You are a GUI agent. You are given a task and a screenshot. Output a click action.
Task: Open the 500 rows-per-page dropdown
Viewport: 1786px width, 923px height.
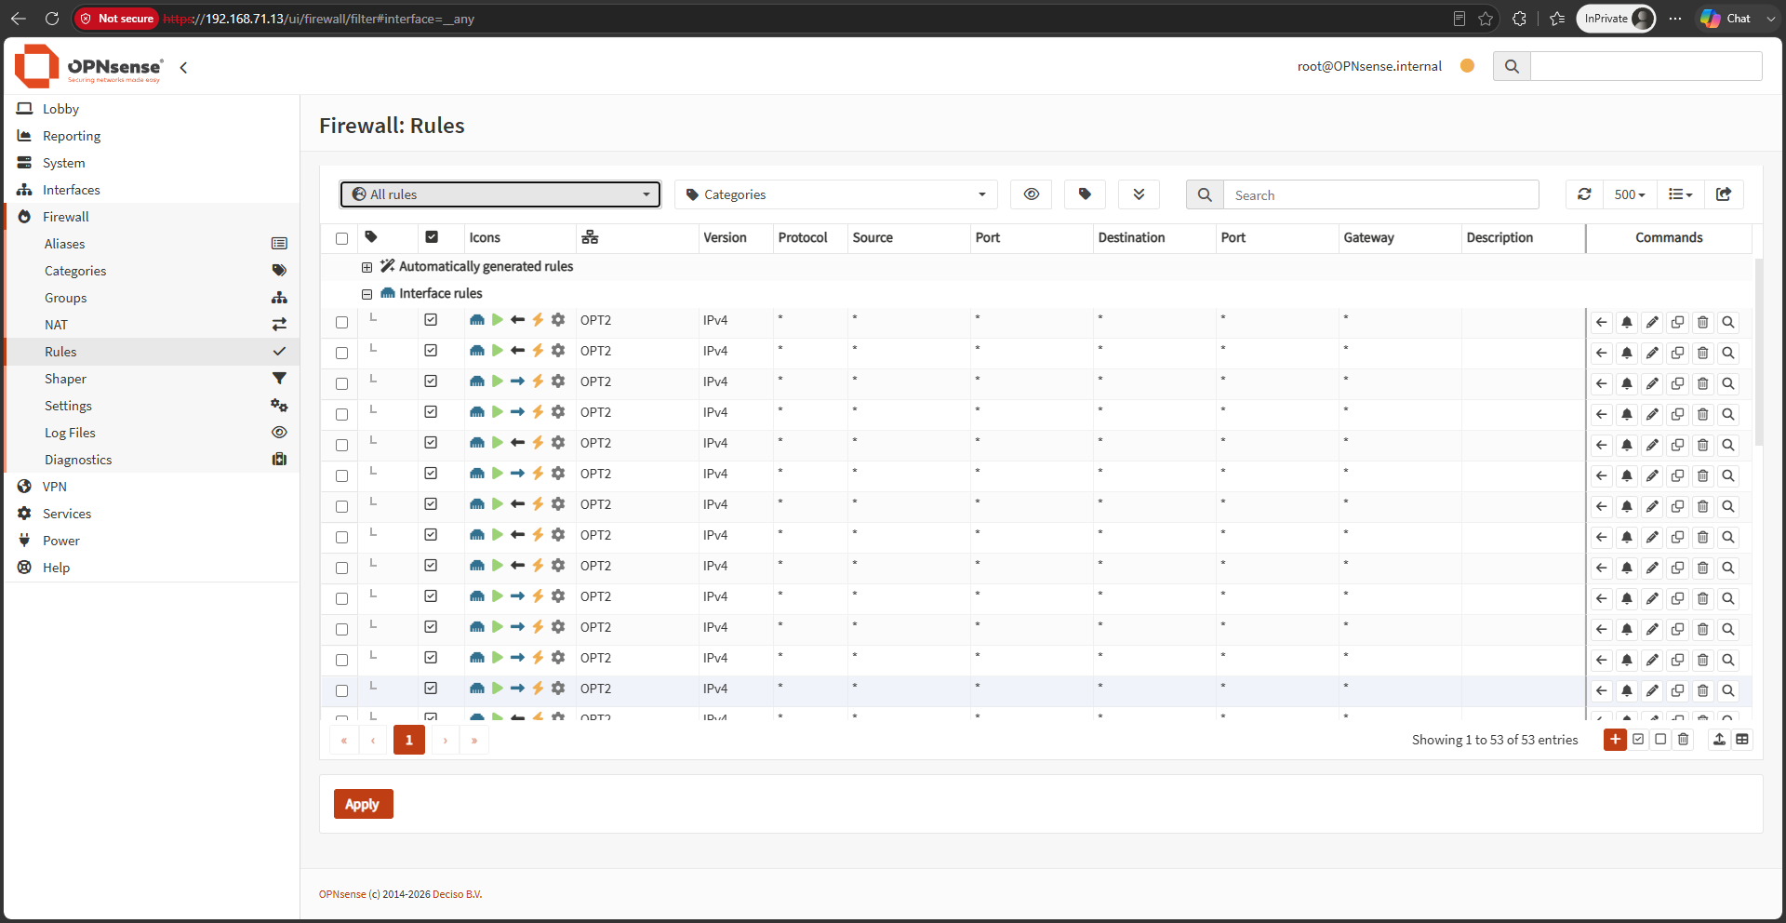(1630, 194)
